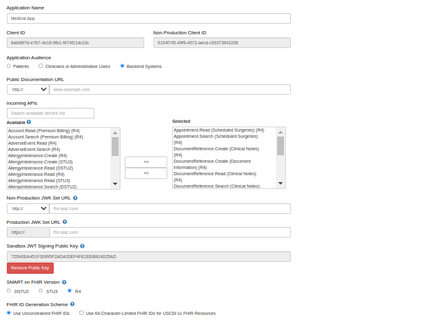Click help icon beside Production JWK Set URL

click(65, 221)
